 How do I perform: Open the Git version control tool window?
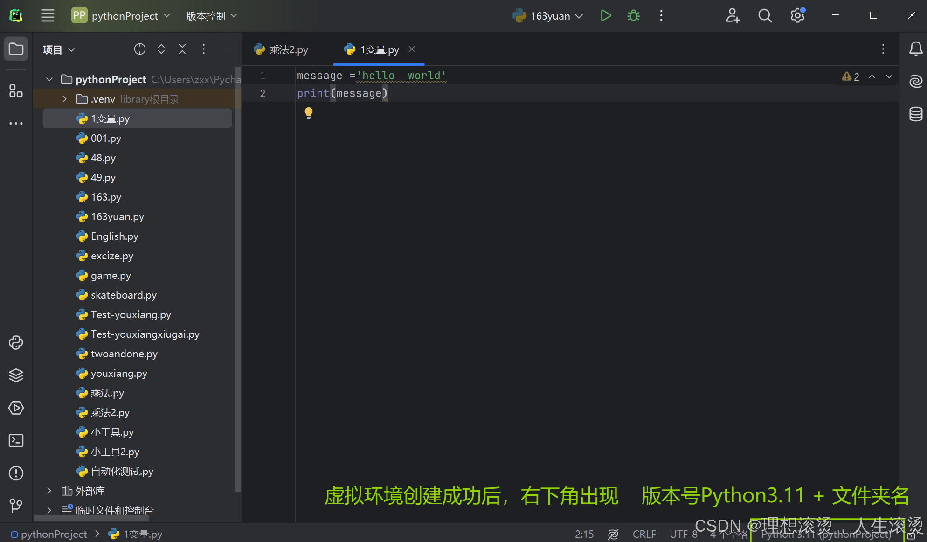point(16,506)
